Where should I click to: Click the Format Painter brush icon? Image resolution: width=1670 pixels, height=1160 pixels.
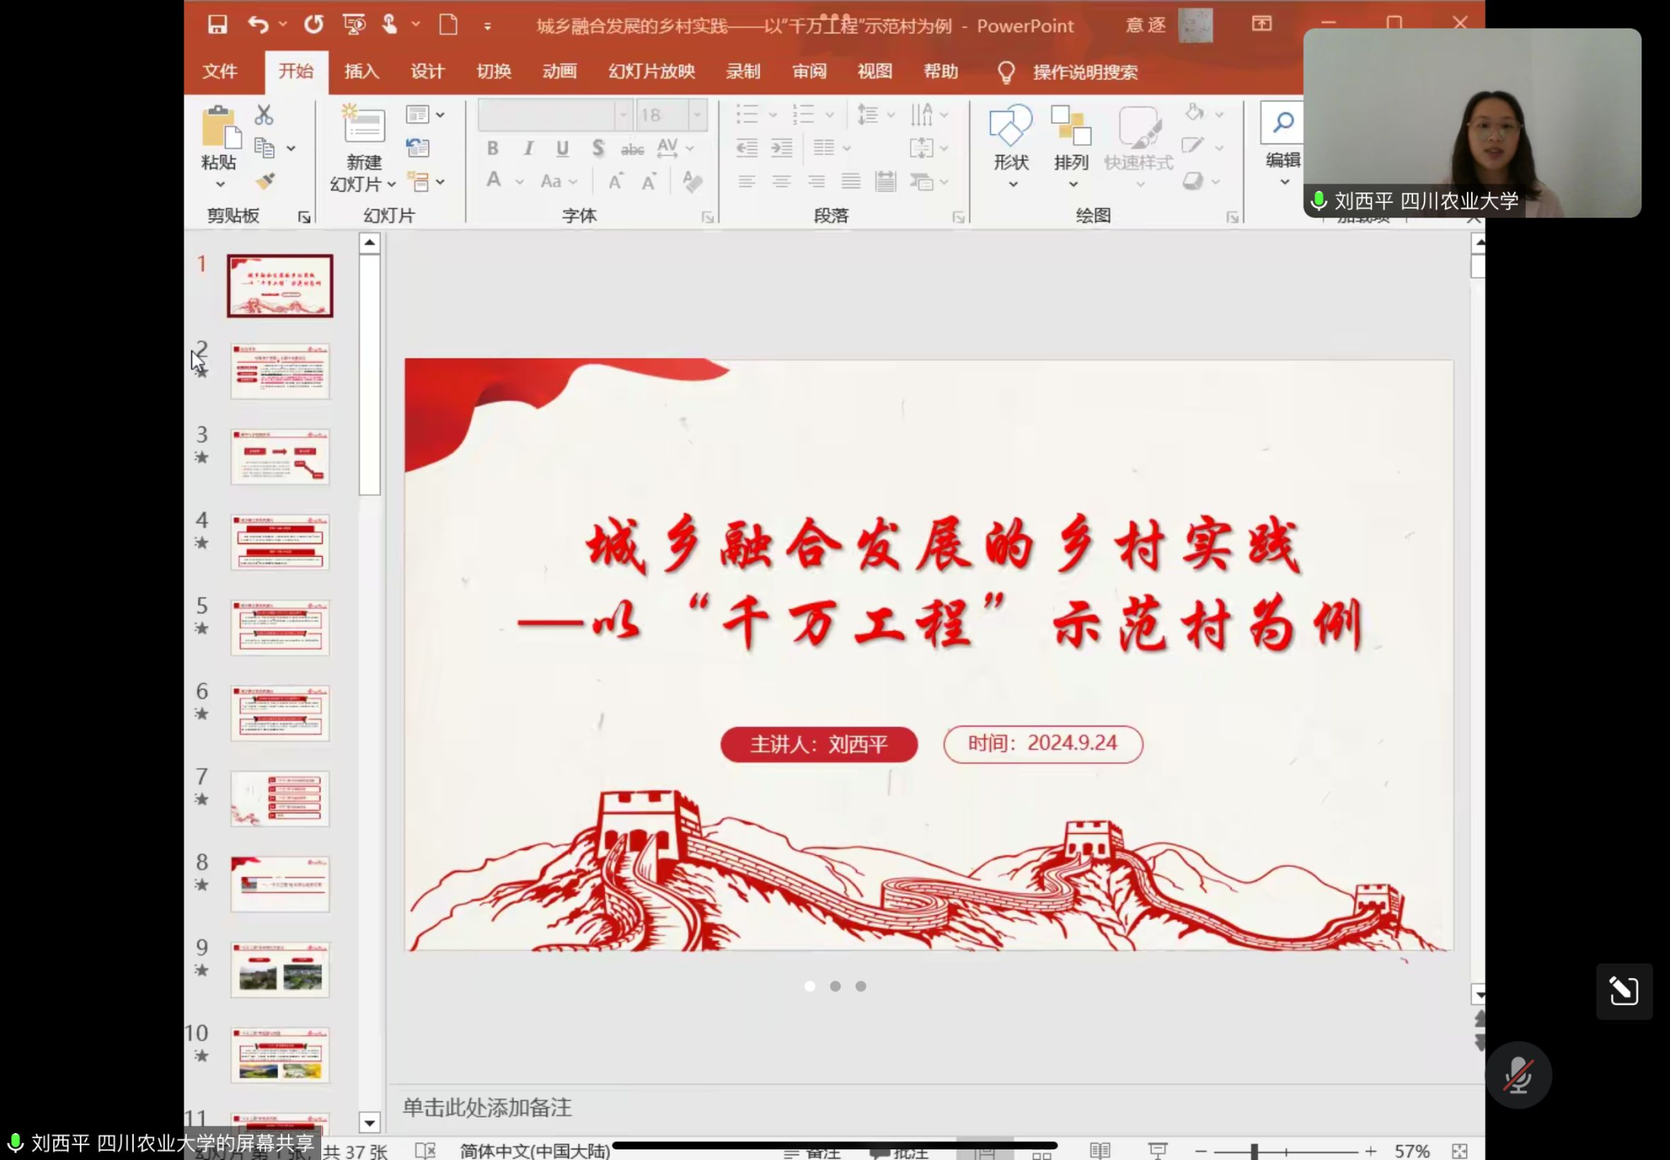[x=265, y=181]
